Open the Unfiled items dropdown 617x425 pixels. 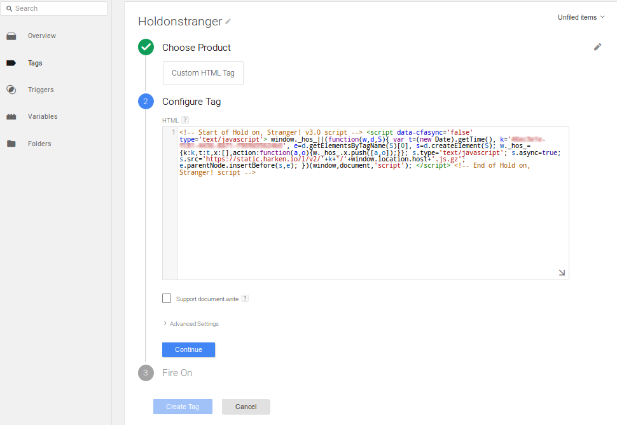coord(581,17)
